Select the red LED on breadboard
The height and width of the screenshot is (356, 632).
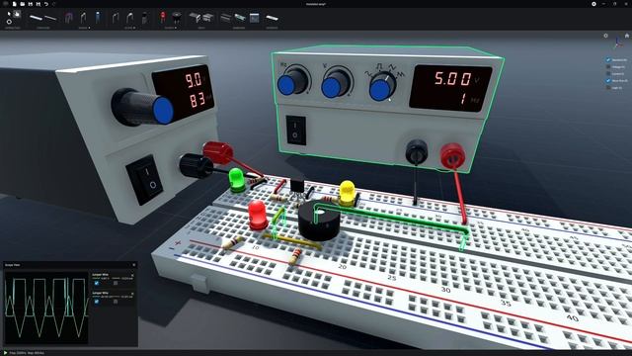point(257,216)
